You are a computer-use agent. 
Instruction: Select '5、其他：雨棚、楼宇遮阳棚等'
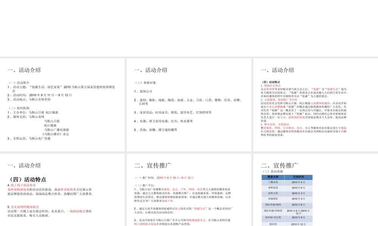click(x=155, y=130)
